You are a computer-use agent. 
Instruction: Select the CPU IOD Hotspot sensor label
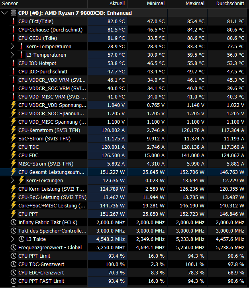tap(37, 63)
